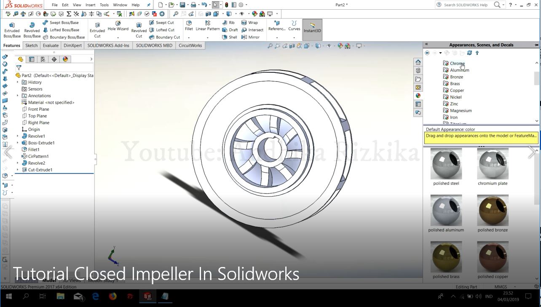
Task: Use the Intersect tool
Action: point(252,30)
